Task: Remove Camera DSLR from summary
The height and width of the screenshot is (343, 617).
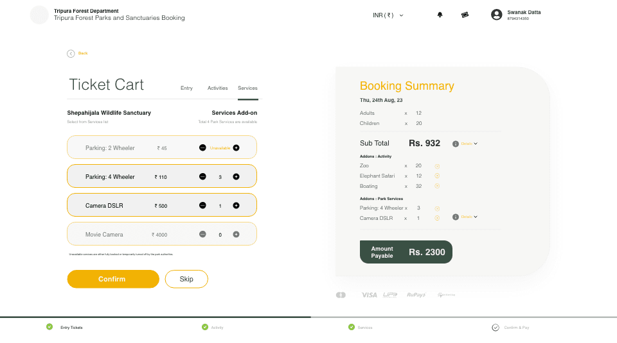Action: click(437, 218)
